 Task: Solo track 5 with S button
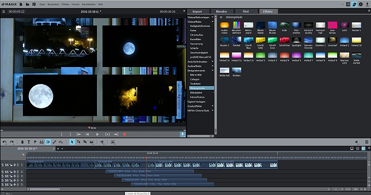coord(3,184)
